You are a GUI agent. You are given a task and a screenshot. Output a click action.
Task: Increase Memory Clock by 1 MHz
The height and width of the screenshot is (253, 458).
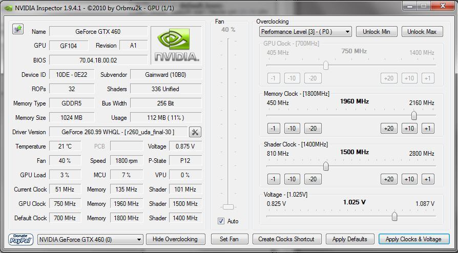428,129
